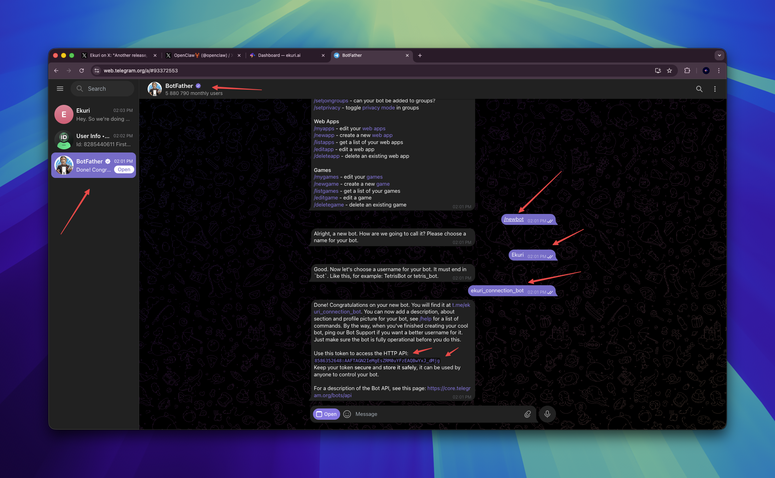Start a voice message with the microphone icon
Image resolution: width=775 pixels, height=478 pixels.
[x=547, y=414]
